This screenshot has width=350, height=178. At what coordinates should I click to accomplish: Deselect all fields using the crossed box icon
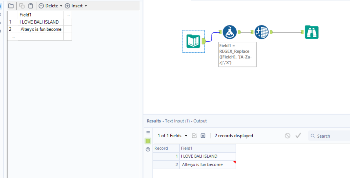[203, 136]
